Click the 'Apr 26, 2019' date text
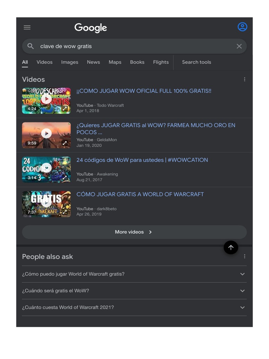The image size is (269, 359). (x=89, y=214)
